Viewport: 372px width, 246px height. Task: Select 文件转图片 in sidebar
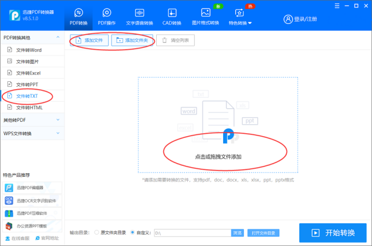click(x=33, y=62)
